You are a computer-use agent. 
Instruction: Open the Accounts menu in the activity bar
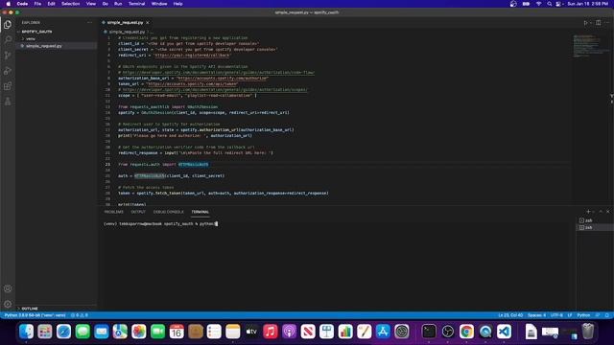pyautogui.click(x=8, y=288)
